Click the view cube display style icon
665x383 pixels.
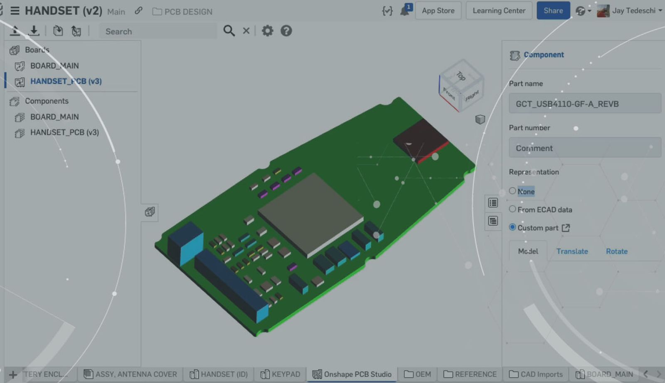tap(480, 120)
